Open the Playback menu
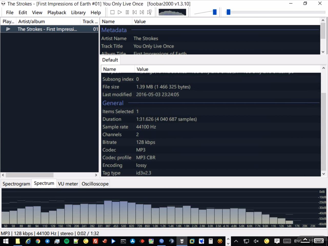This screenshot has height=246, width=328. pos(57,13)
